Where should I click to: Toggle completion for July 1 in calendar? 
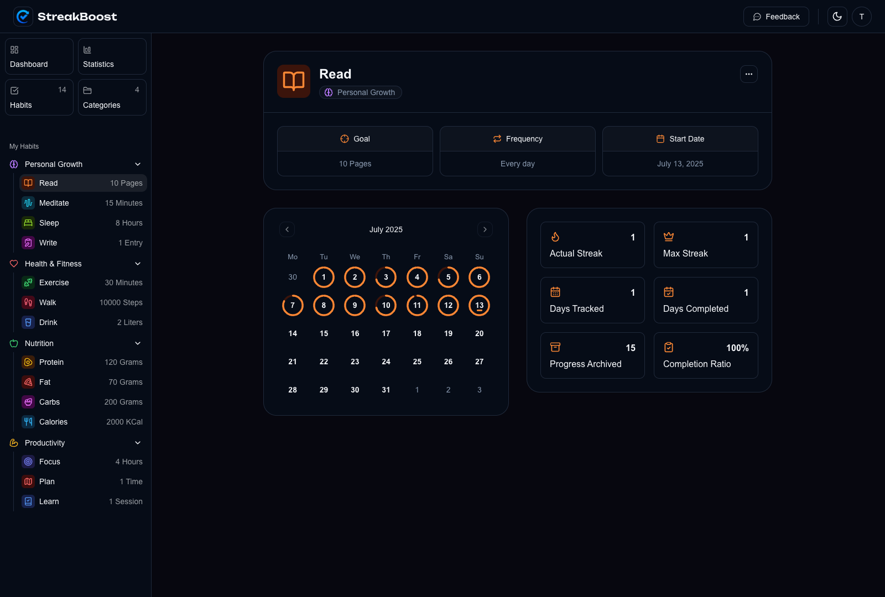click(x=324, y=277)
